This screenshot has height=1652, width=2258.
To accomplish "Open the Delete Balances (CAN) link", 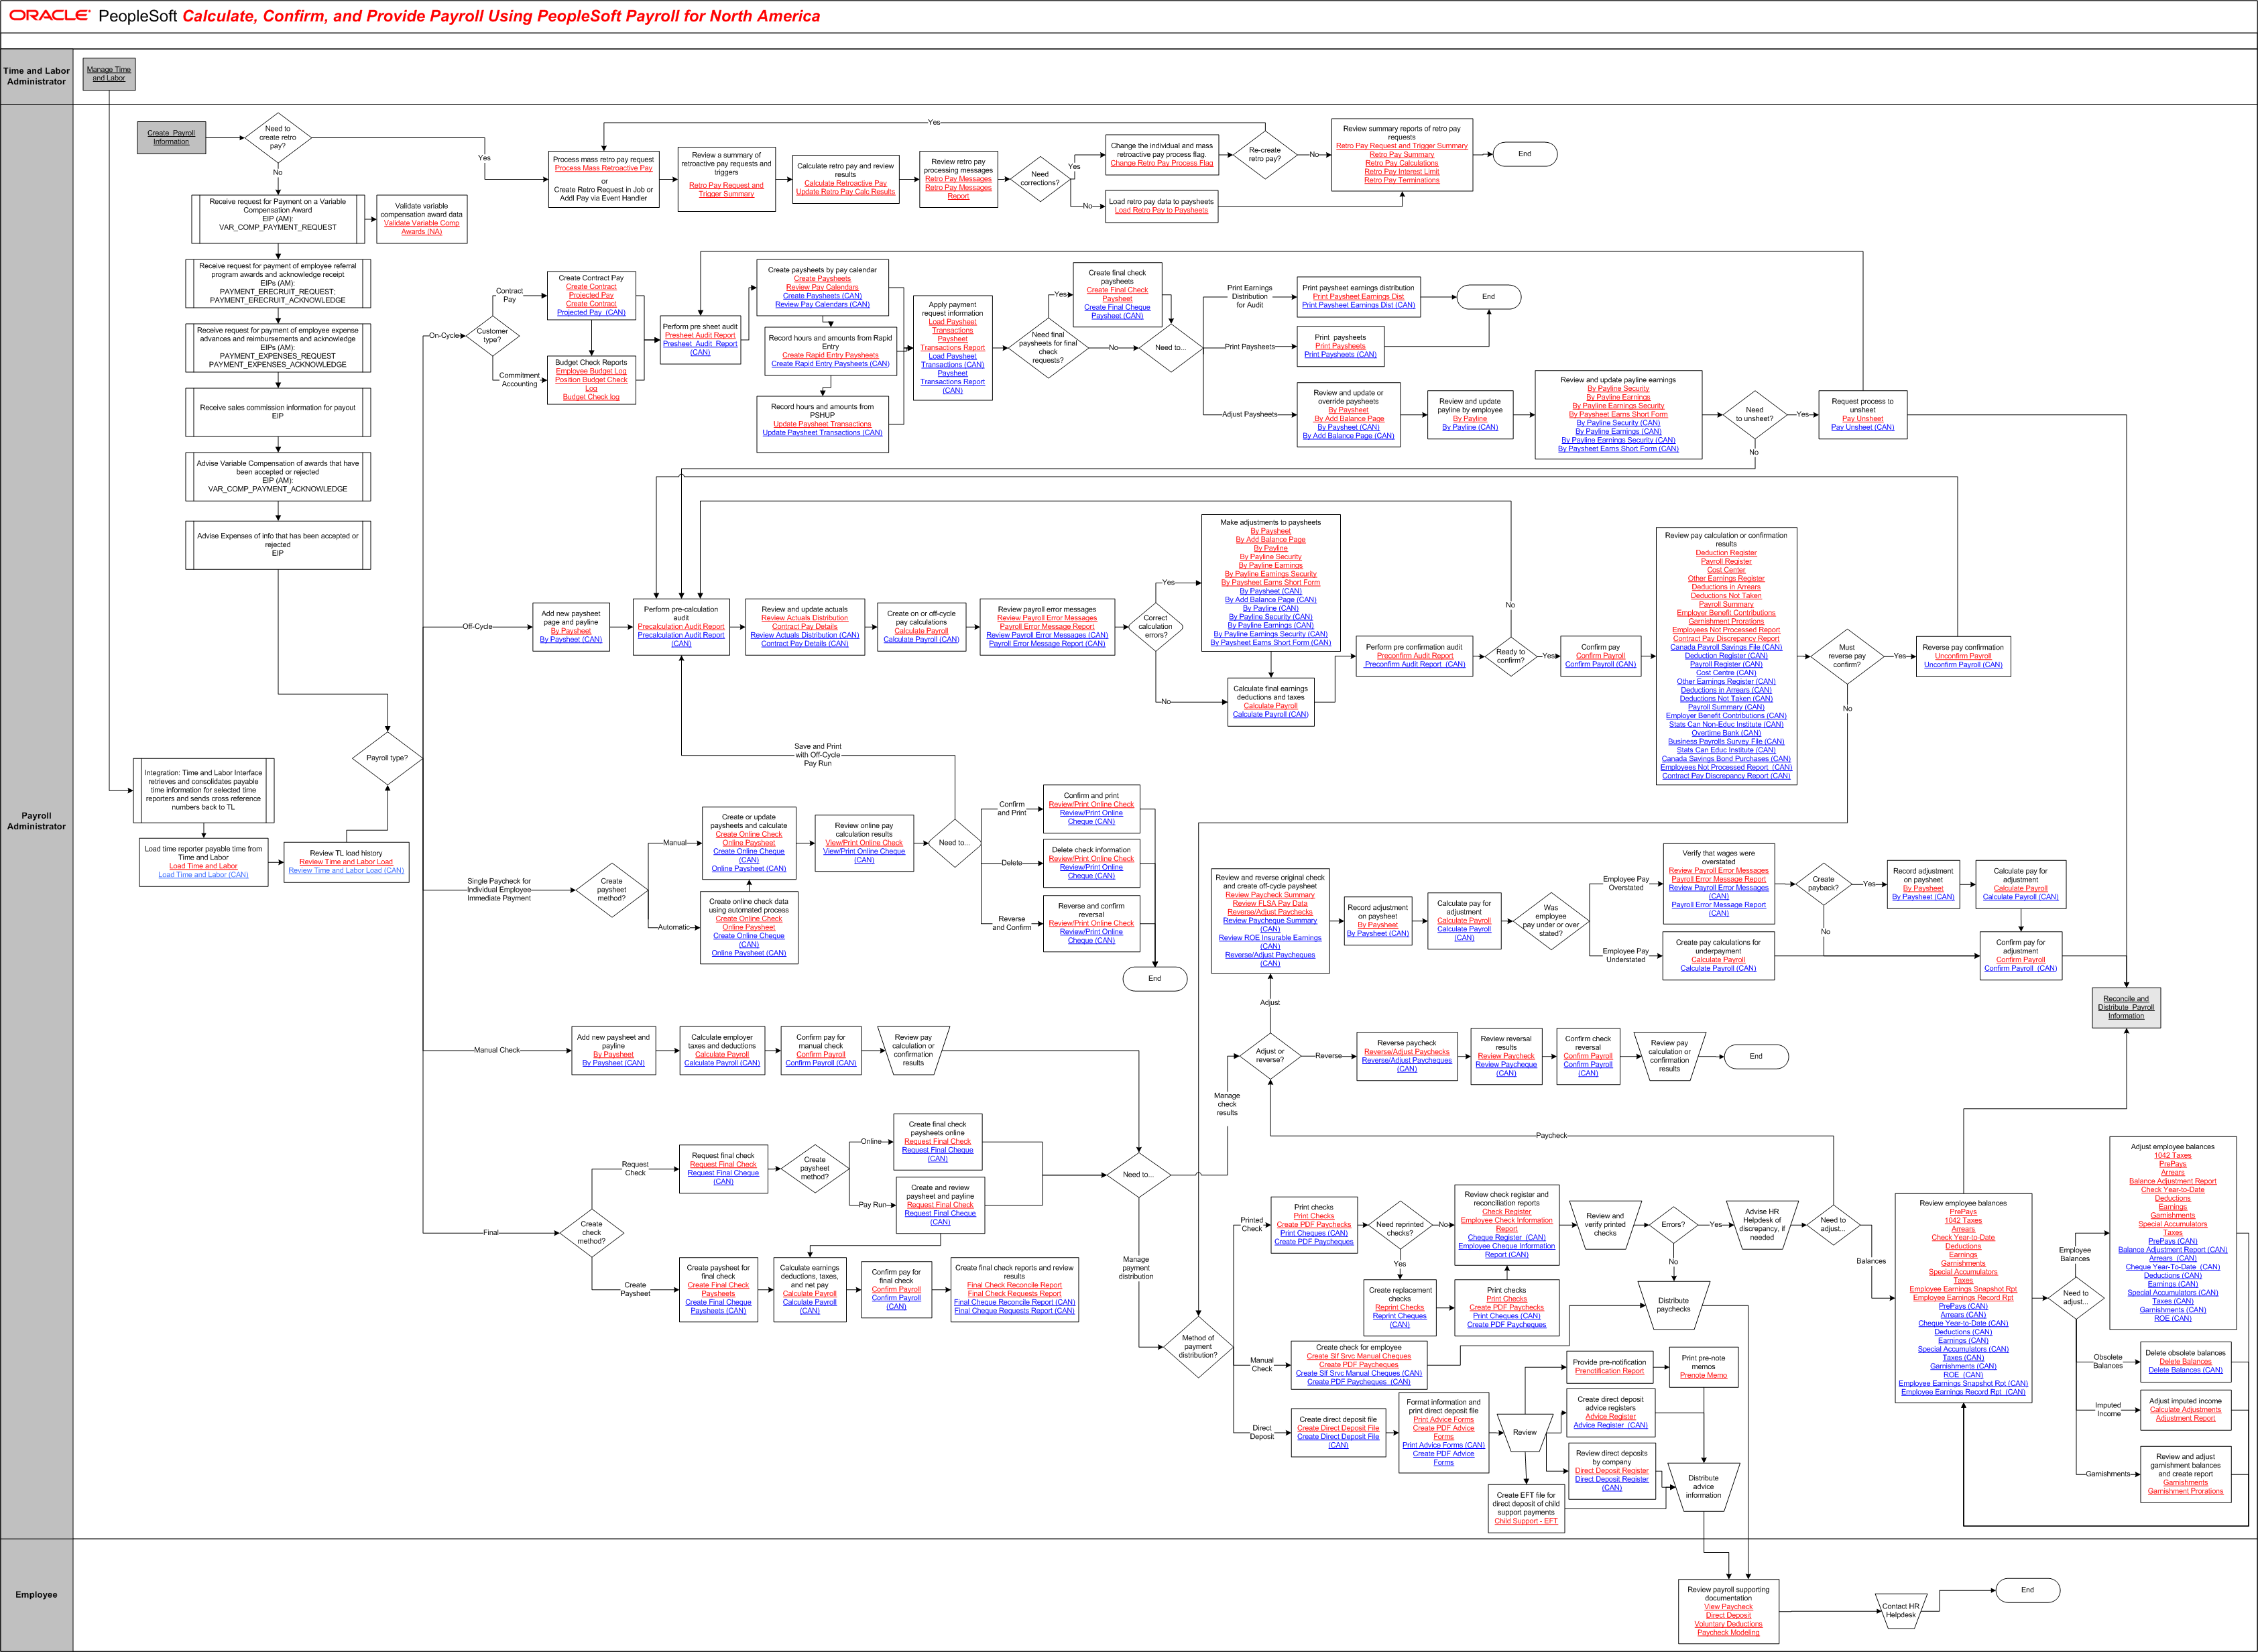I will pos(2185,1370).
